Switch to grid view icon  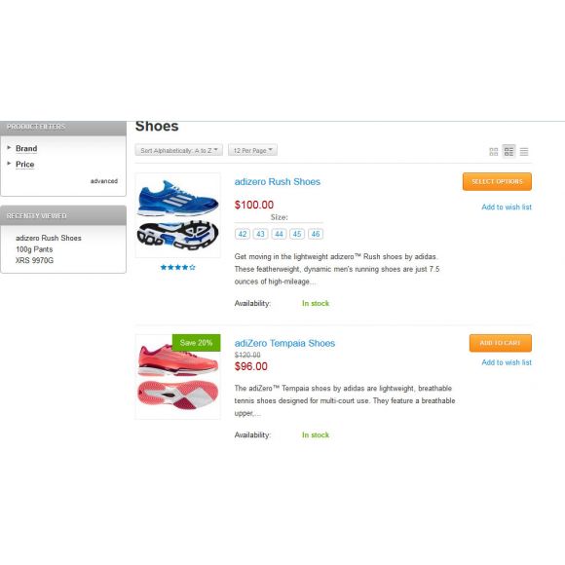[x=493, y=152]
